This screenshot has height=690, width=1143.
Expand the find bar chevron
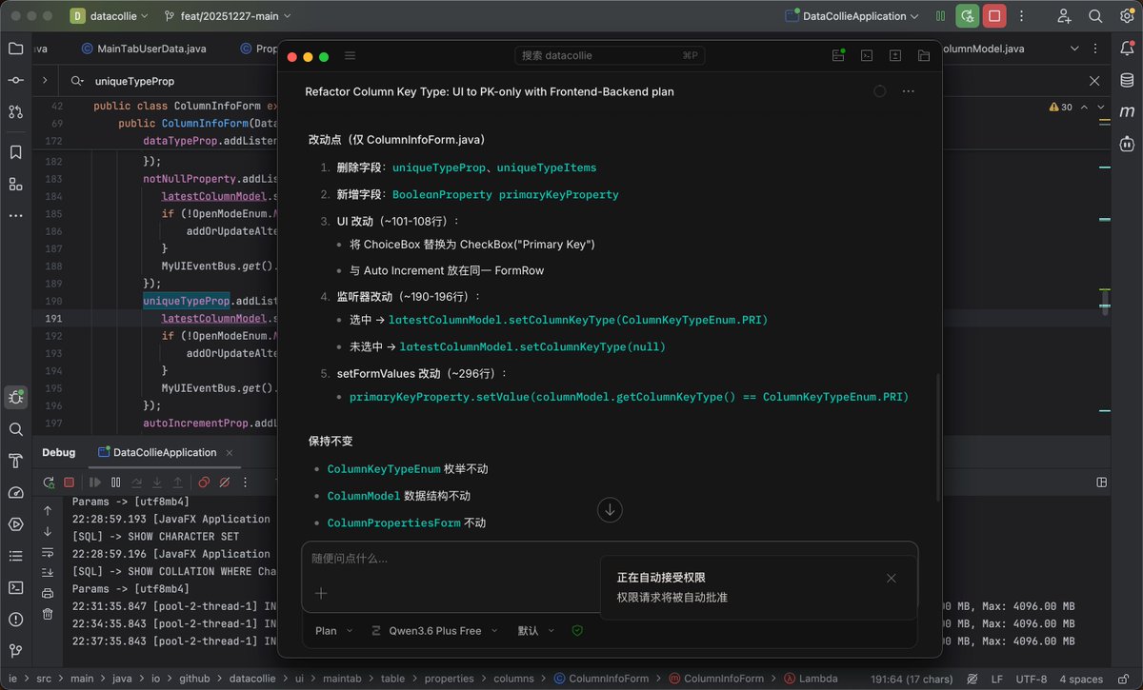[45, 81]
